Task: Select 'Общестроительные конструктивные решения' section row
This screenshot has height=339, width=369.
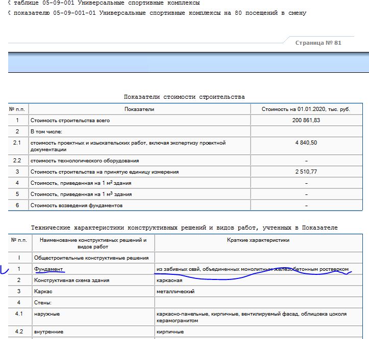Action: 91,258
